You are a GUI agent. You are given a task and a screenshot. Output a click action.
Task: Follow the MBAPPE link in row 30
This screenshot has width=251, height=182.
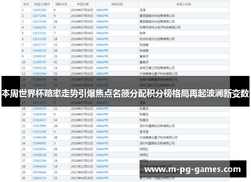tap(102, 178)
